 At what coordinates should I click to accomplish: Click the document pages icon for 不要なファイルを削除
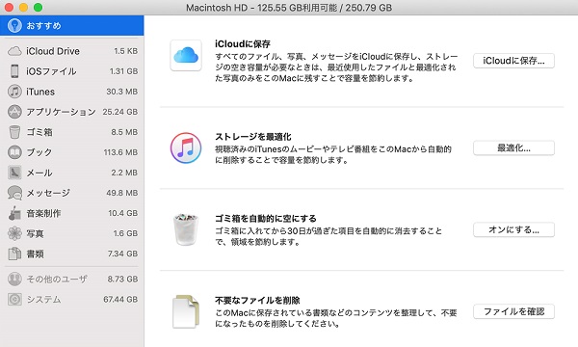click(x=186, y=311)
